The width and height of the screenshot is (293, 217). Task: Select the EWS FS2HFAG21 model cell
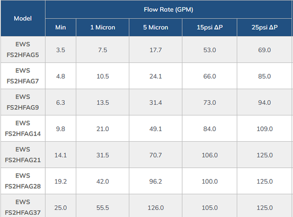point(23,155)
